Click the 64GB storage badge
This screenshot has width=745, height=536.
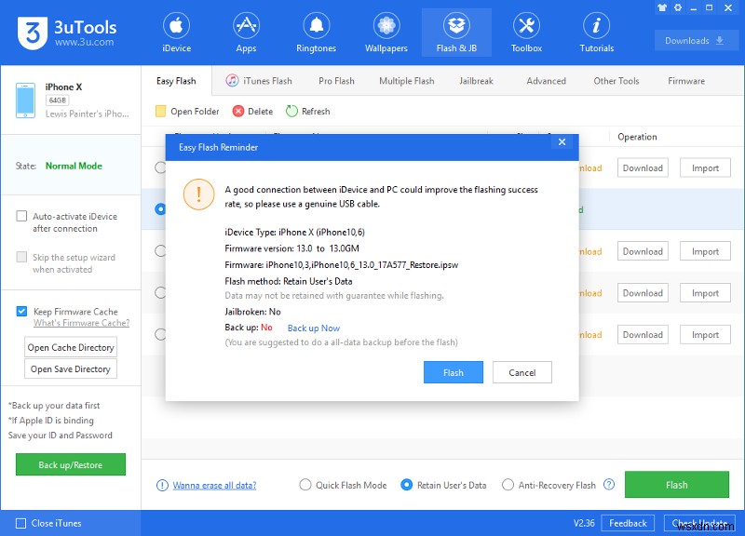tap(58, 100)
